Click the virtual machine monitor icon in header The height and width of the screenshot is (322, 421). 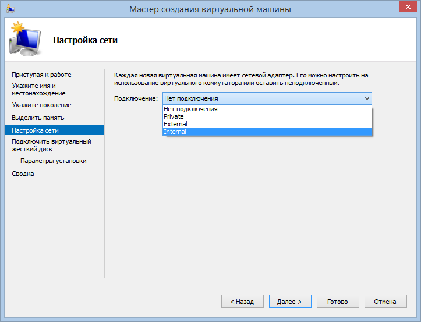click(x=24, y=40)
